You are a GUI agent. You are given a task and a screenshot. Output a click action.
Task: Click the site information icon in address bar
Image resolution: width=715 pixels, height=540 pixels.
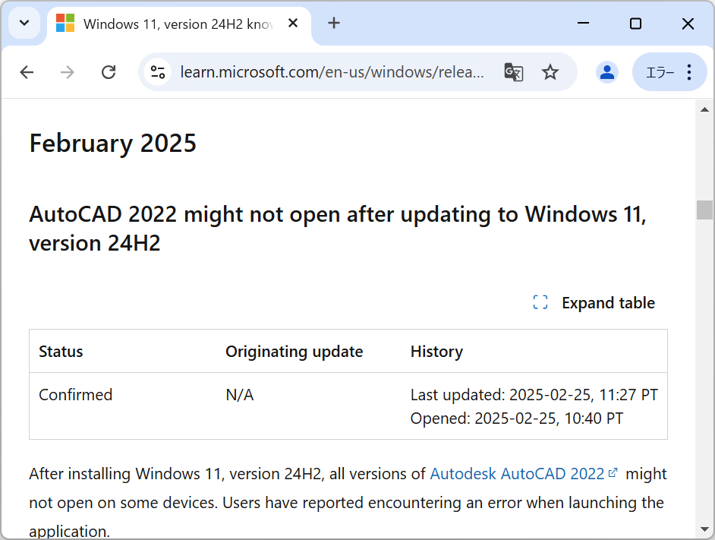(x=158, y=72)
